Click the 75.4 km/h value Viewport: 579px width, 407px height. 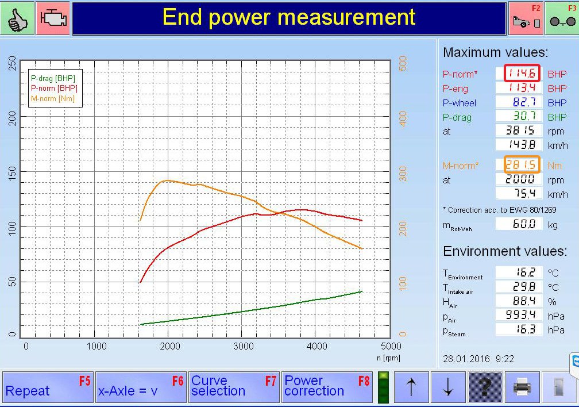(x=519, y=193)
